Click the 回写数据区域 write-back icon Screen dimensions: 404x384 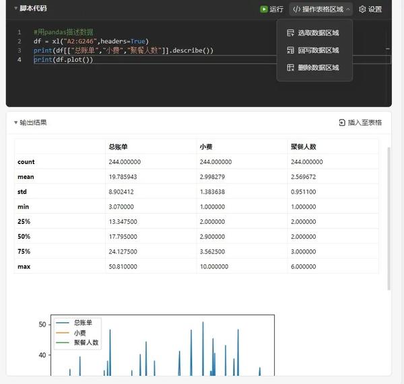[290, 50]
